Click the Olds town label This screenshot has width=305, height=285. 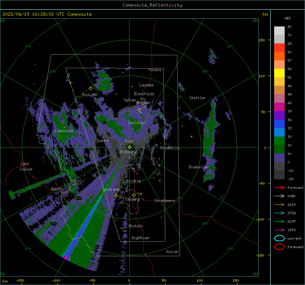[x=129, y=141]
